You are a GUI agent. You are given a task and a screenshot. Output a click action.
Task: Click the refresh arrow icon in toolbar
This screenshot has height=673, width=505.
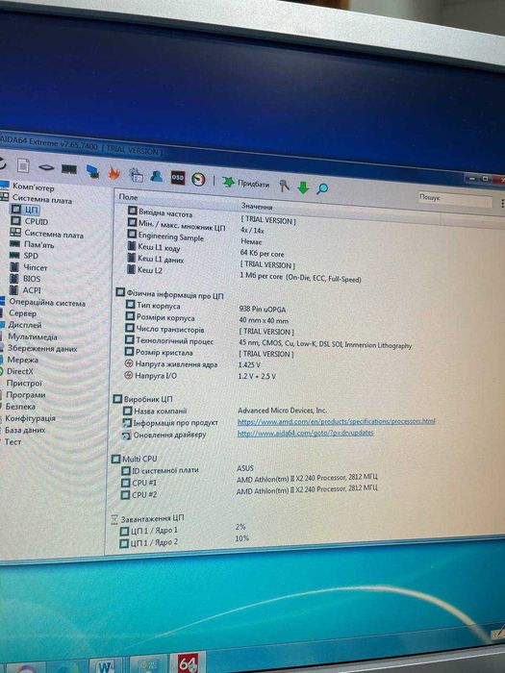2,164
